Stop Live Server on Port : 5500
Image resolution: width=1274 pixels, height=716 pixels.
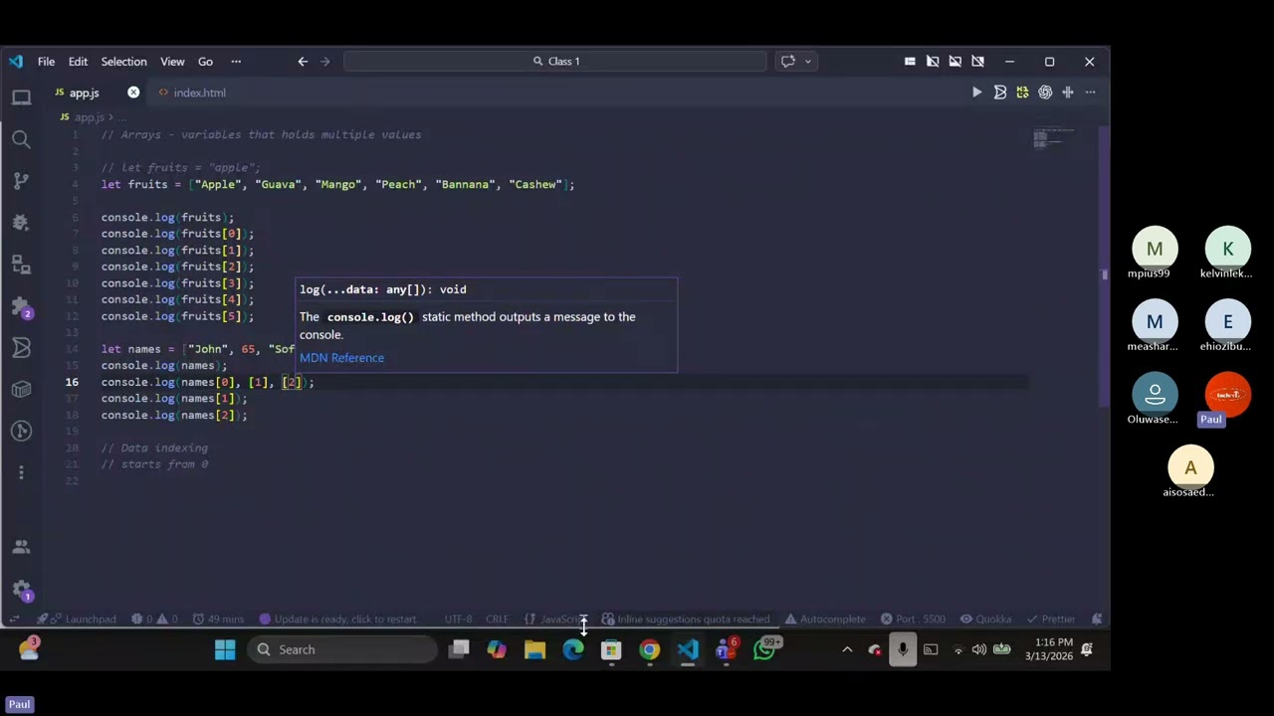912,620
